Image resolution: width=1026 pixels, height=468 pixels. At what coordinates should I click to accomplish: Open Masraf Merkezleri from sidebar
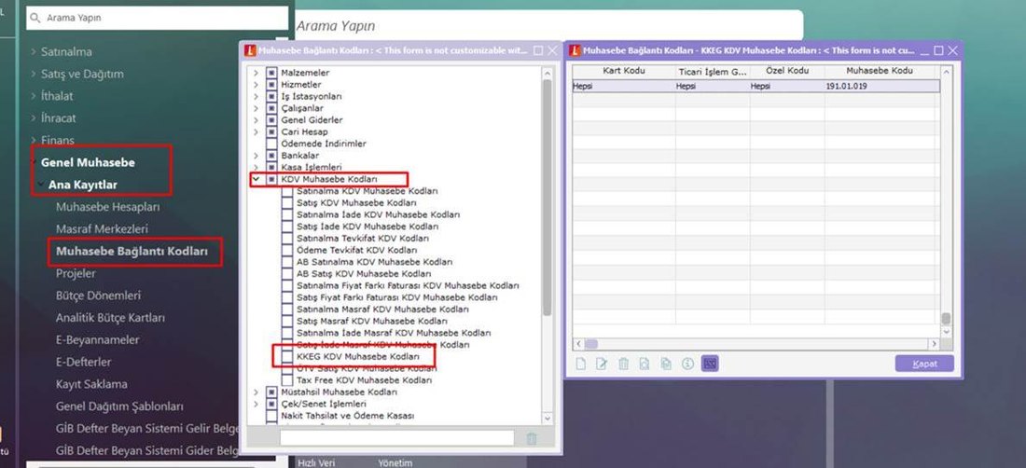tap(102, 229)
